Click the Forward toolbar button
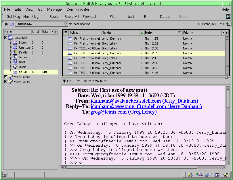Screen dimensions: 233x180 [x=89, y=17]
